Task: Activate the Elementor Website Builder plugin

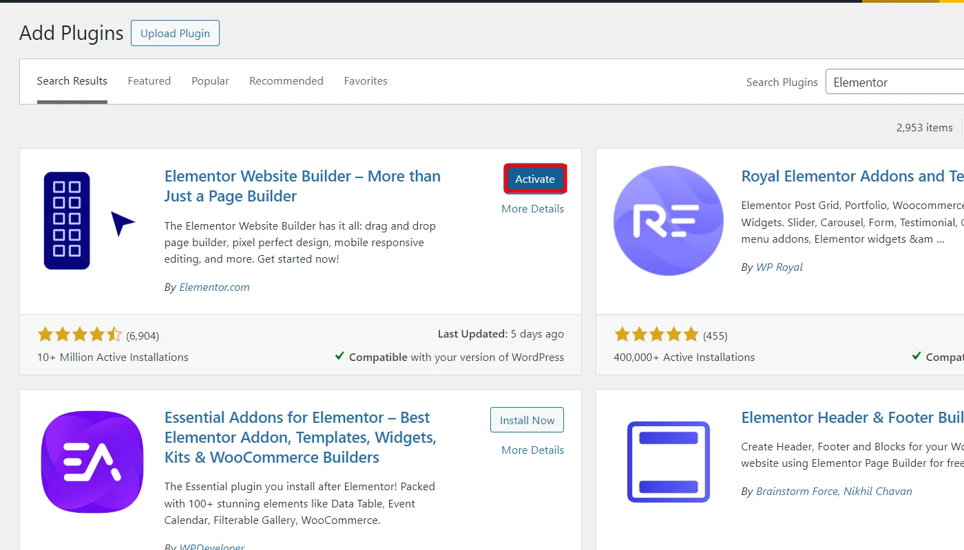Action: (x=535, y=179)
